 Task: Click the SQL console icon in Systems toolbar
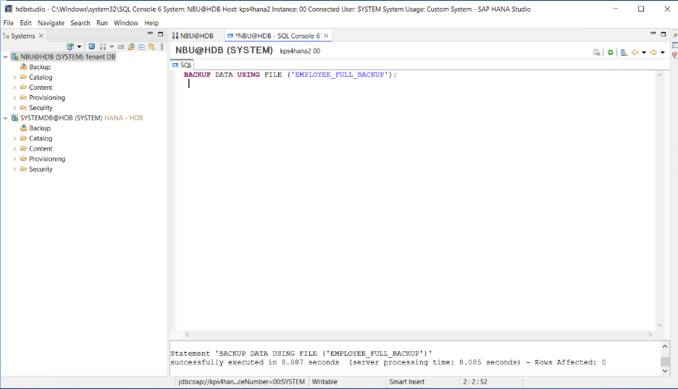pyautogui.click(x=121, y=46)
